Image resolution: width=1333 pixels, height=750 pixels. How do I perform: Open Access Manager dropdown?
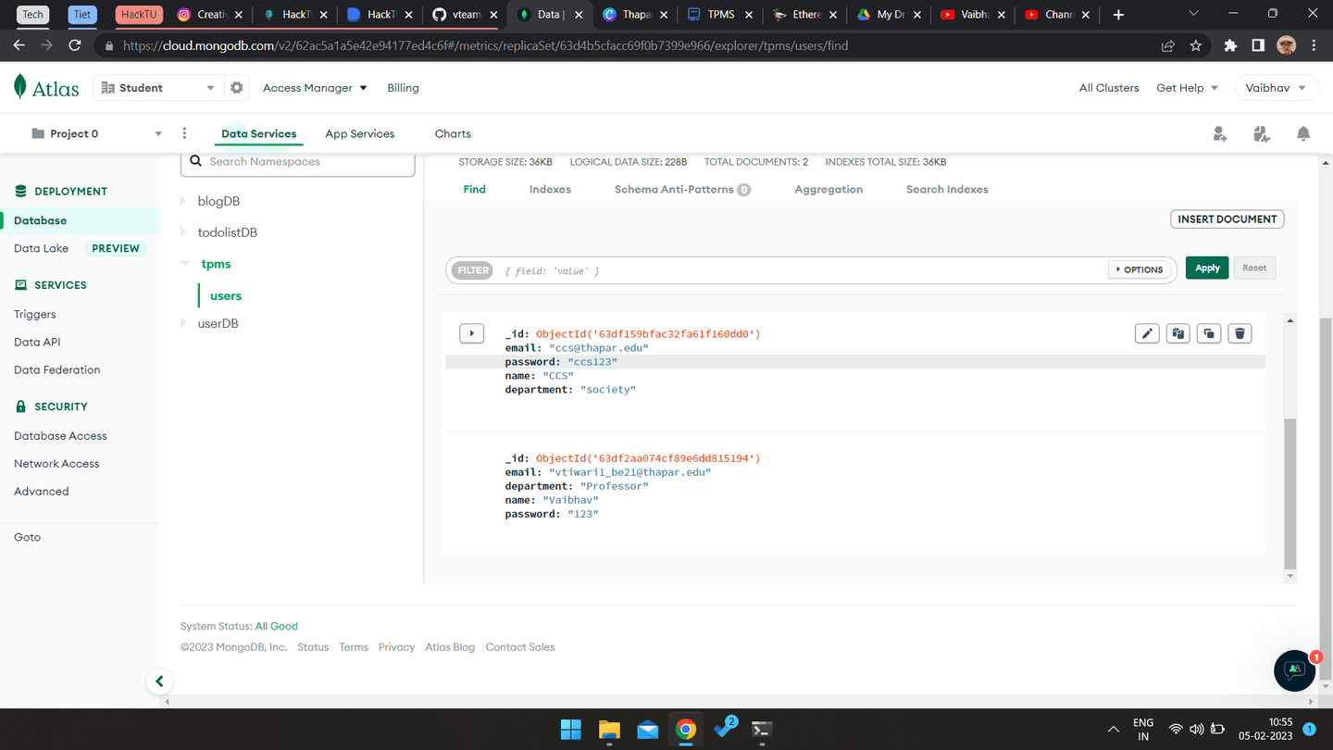(x=315, y=88)
